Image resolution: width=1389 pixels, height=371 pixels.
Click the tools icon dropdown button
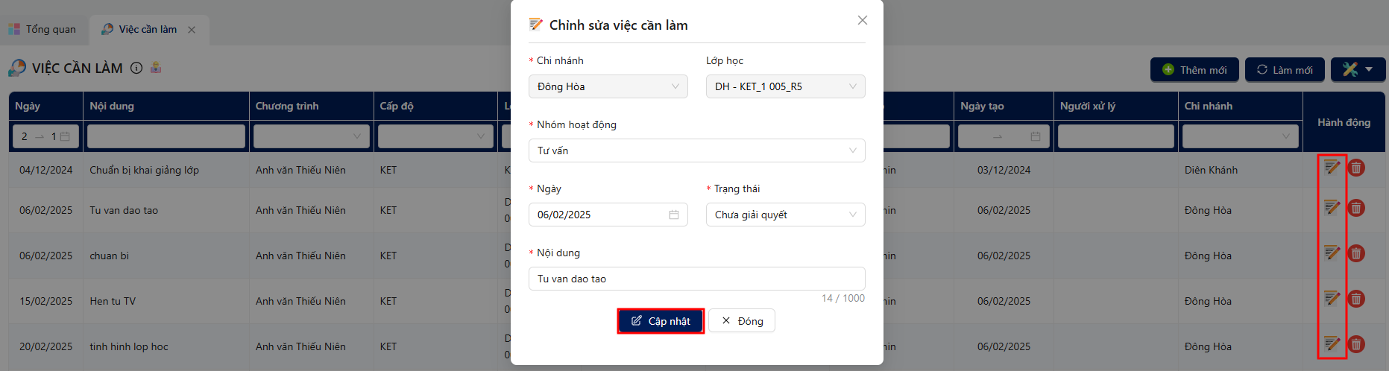1358,69
